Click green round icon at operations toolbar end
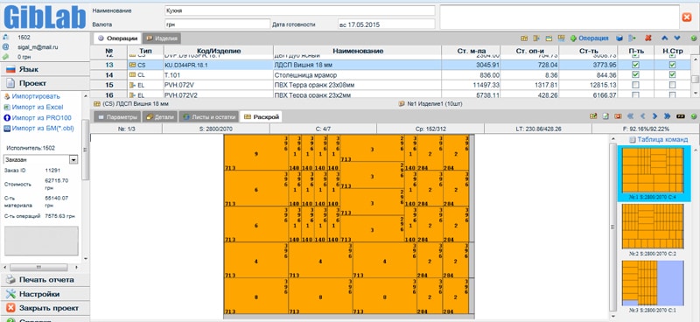Viewport: 700px width, 322px height. tap(694, 38)
